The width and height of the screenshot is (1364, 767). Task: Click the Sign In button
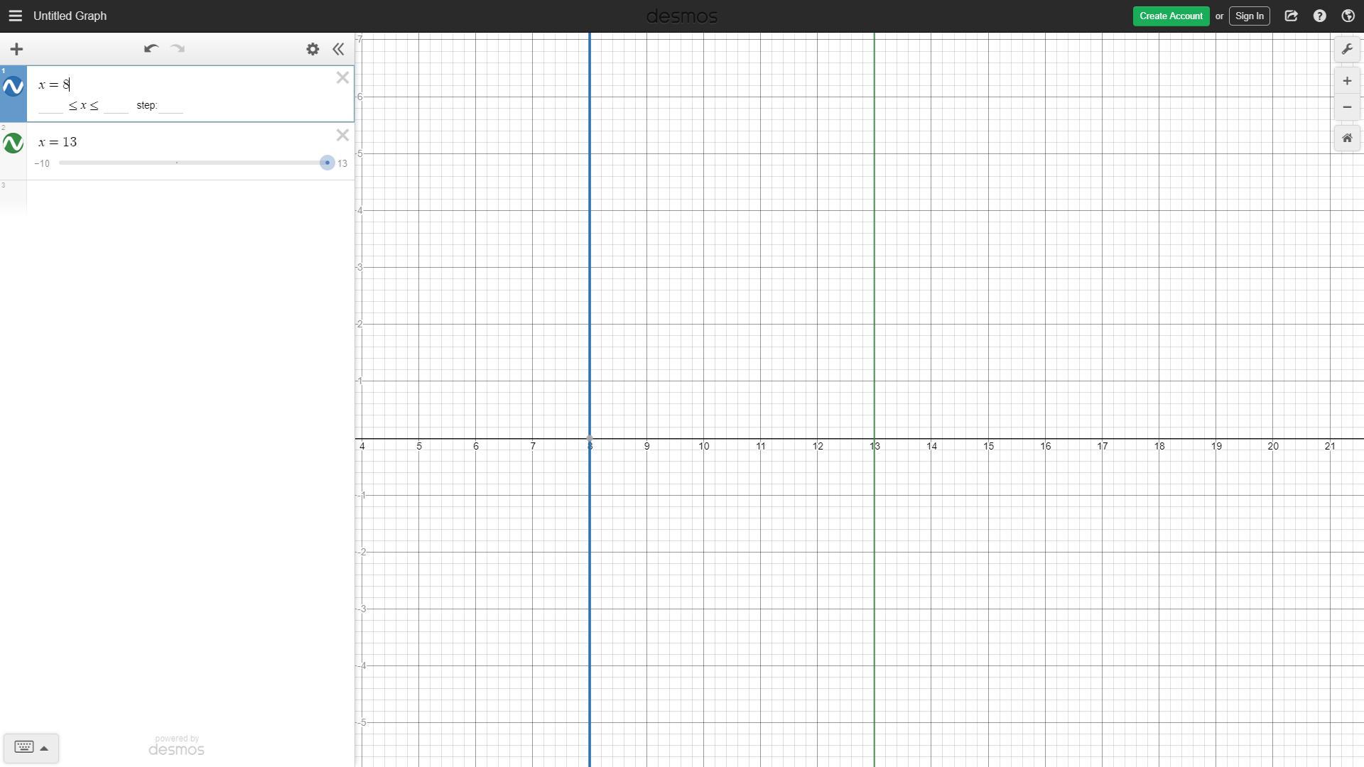point(1249,16)
